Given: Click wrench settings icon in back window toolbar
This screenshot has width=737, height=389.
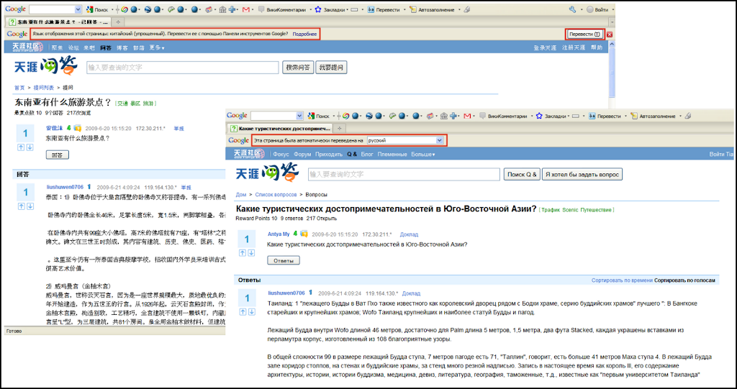Looking at the screenshot, I should (572, 9).
